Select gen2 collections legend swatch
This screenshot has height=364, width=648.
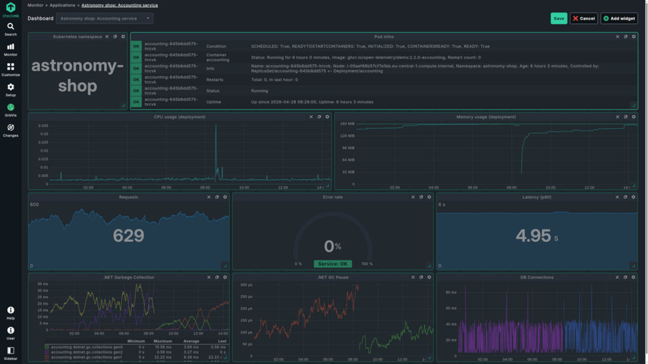click(x=46, y=352)
